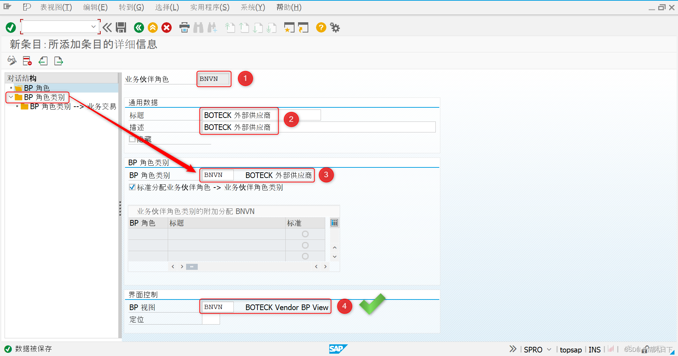678x356 pixels.
Task: Click the panel splitter drag handle
Action: [x=120, y=208]
